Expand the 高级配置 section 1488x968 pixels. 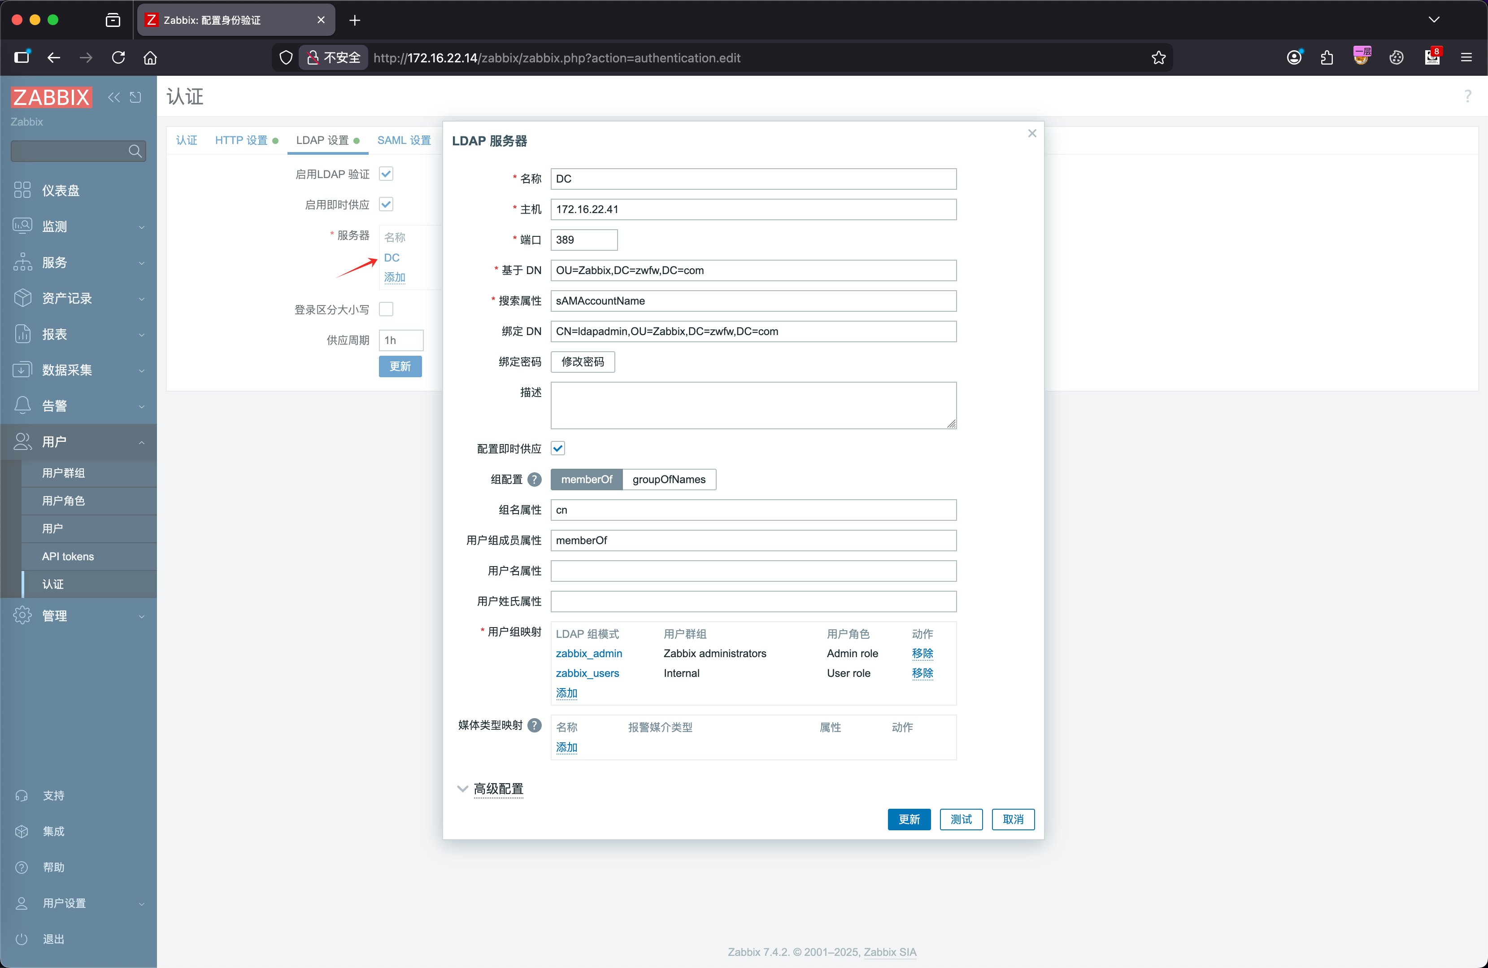[x=498, y=789]
